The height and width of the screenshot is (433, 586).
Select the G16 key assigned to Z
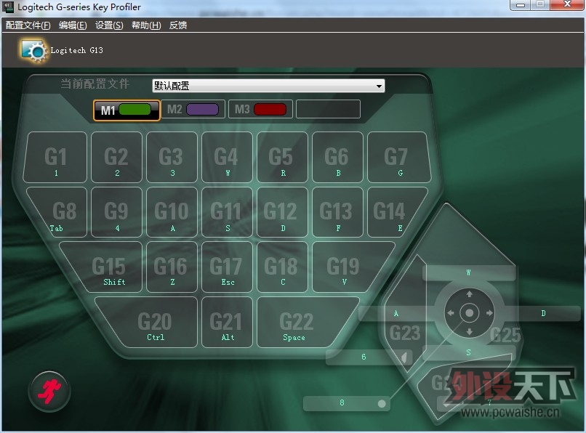(172, 267)
